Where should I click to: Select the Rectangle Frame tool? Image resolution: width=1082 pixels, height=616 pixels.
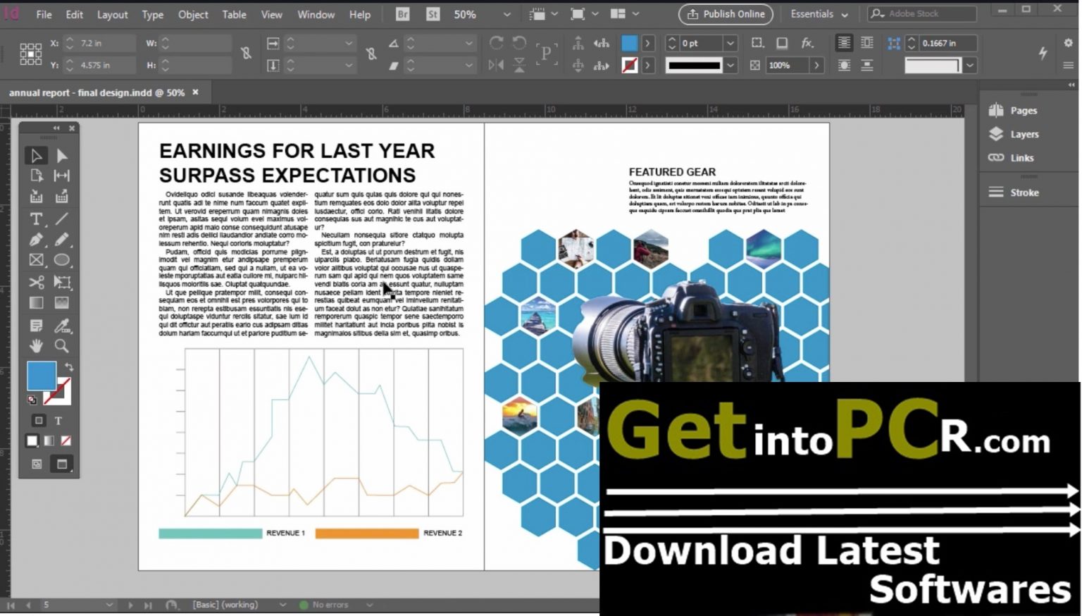coord(36,260)
